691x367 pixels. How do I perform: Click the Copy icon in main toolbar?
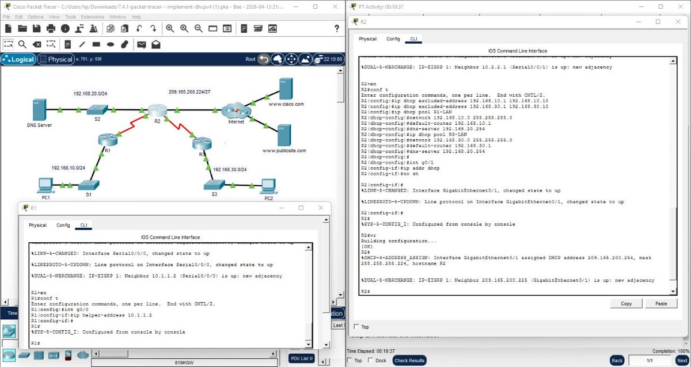click(110, 28)
